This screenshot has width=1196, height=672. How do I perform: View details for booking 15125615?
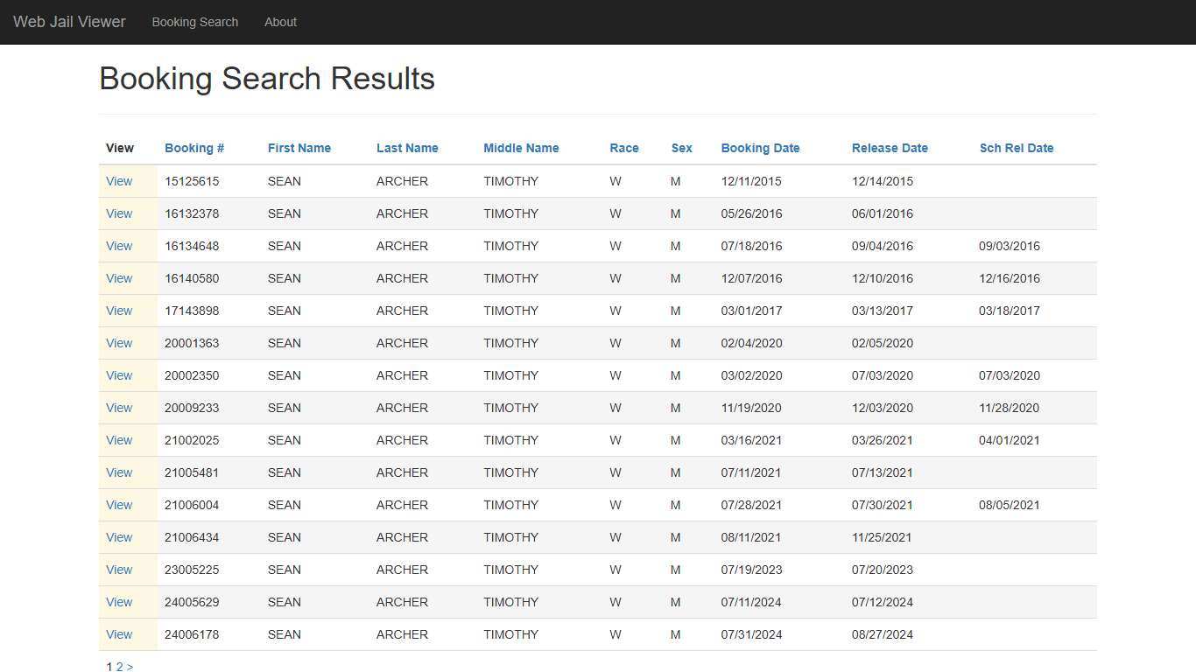(119, 181)
